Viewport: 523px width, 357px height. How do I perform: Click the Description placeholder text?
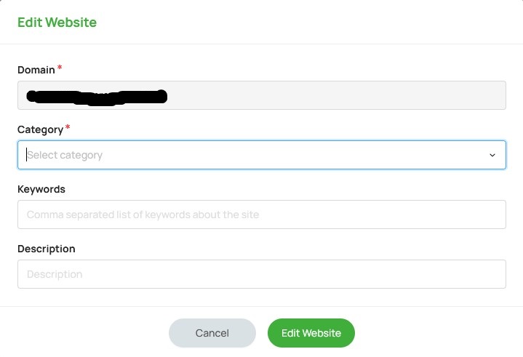click(55, 274)
